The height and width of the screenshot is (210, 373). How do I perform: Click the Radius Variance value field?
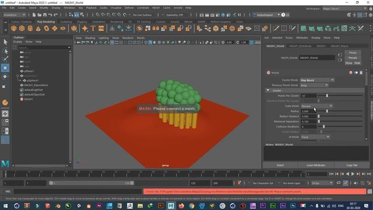coord(308,116)
